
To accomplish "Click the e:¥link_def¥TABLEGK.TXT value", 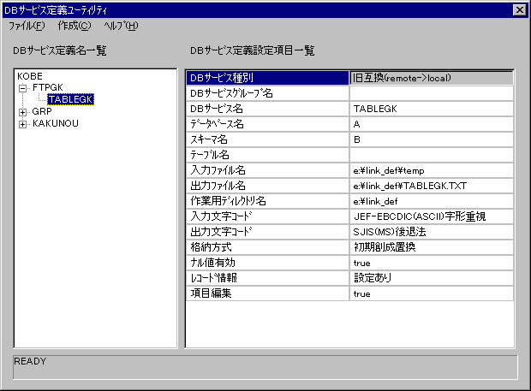I will point(432,186).
